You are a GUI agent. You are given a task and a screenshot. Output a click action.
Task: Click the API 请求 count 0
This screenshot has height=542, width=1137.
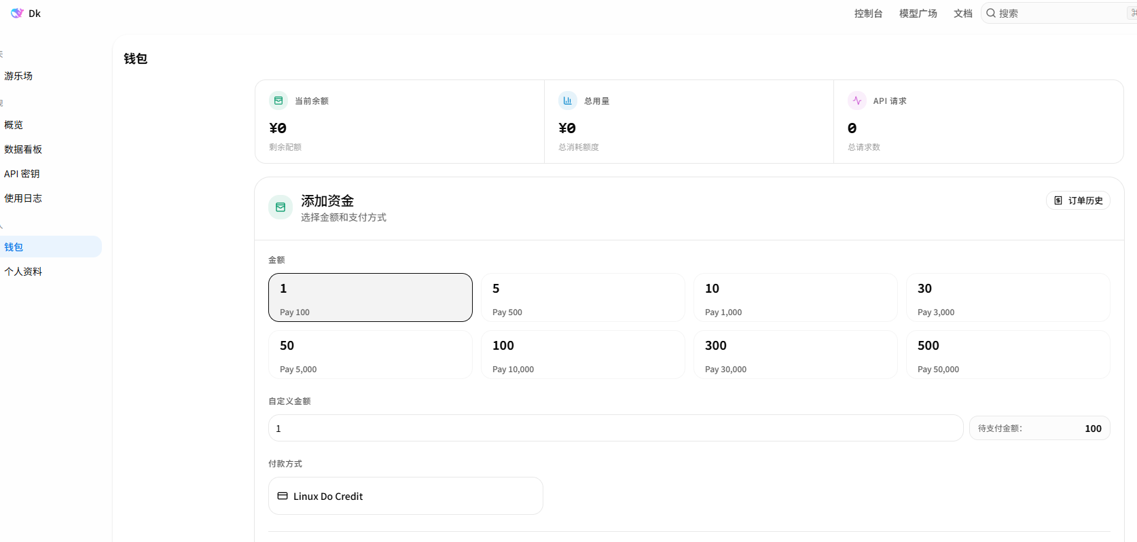click(852, 128)
